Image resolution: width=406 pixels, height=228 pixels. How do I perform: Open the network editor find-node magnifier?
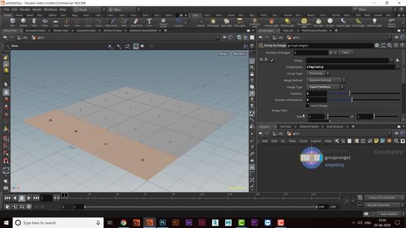pyautogui.click(x=396, y=141)
